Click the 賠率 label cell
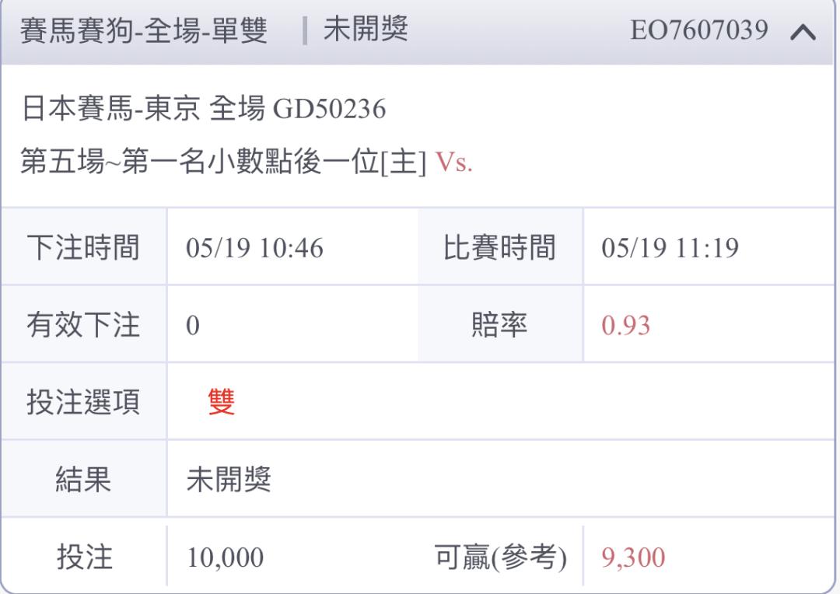 [x=500, y=324]
